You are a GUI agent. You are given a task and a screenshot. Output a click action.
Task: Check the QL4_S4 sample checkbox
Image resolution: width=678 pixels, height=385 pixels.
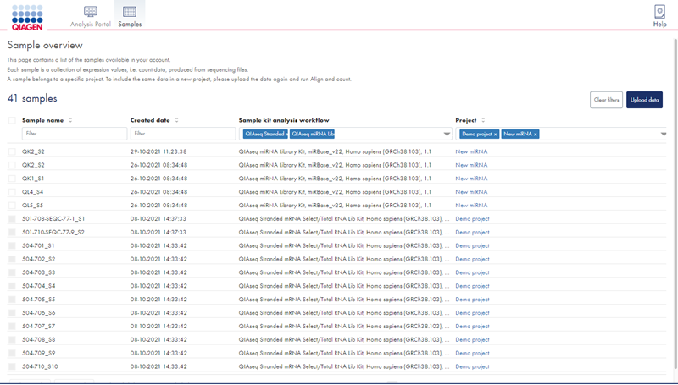click(x=12, y=191)
